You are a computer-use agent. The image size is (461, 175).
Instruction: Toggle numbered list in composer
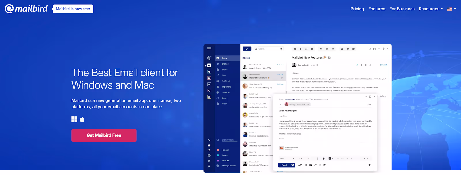click(343, 158)
